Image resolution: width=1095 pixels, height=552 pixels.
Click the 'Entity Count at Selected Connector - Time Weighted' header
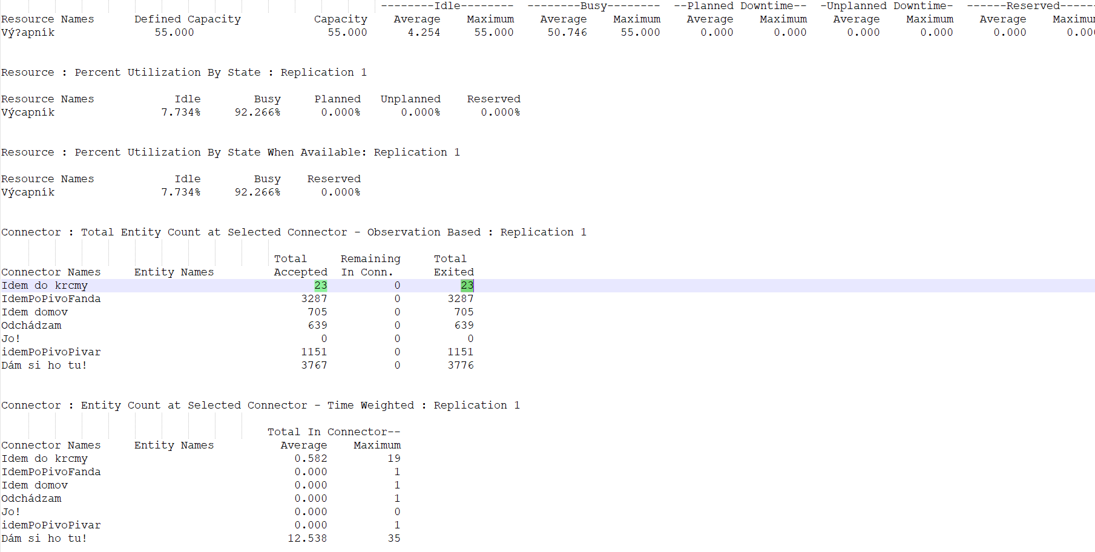[191, 405]
